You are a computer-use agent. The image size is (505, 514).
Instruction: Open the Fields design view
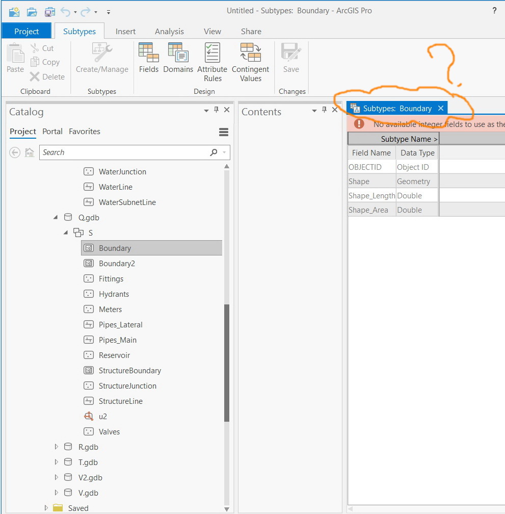tap(149, 57)
